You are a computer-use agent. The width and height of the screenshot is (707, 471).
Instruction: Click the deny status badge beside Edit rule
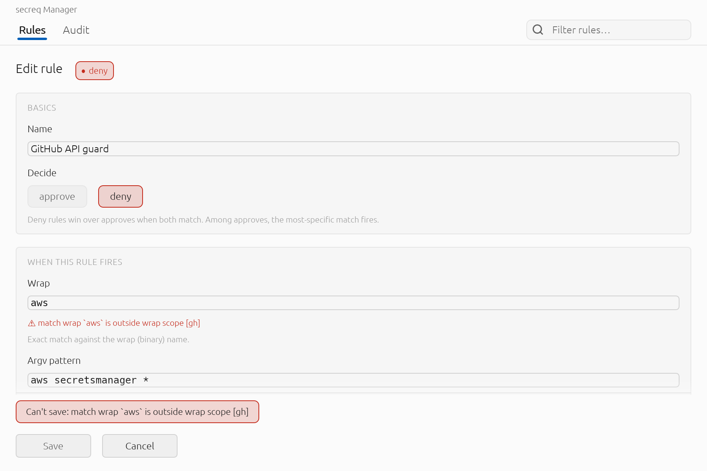coord(95,71)
